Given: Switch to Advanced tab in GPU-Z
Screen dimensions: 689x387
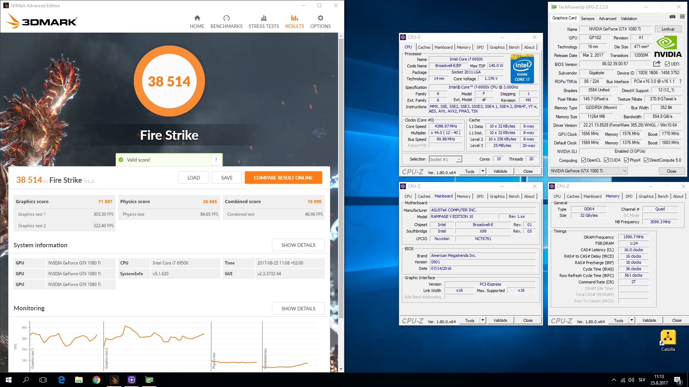Looking at the screenshot, I should pos(608,19).
